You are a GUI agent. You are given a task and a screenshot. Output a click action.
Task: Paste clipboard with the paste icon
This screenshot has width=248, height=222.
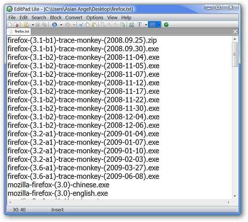pyautogui.click(x=94, y=25)
